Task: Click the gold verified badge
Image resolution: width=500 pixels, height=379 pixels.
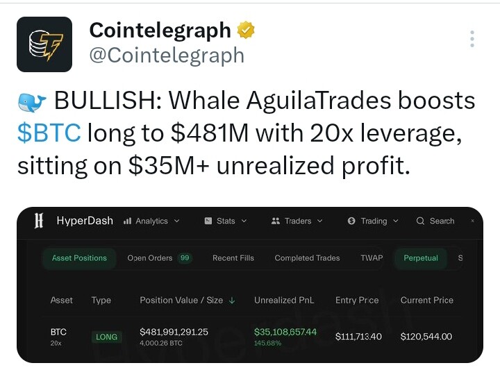Action: [246, 31]
